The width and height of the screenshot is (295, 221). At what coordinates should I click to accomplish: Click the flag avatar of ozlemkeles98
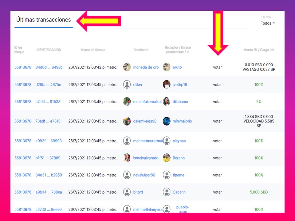click(127, 121)
